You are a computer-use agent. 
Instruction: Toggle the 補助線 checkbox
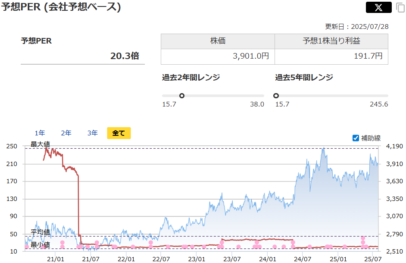pos(356,138)
